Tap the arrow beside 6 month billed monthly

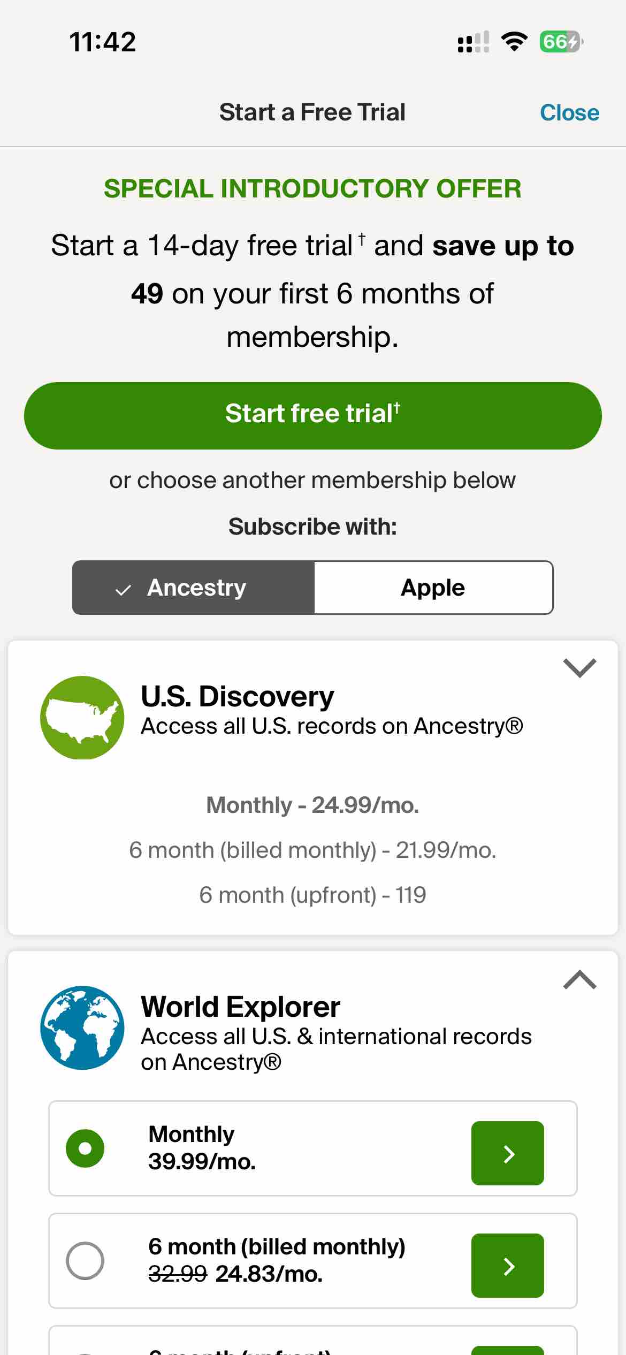(x=507, y=1266)
